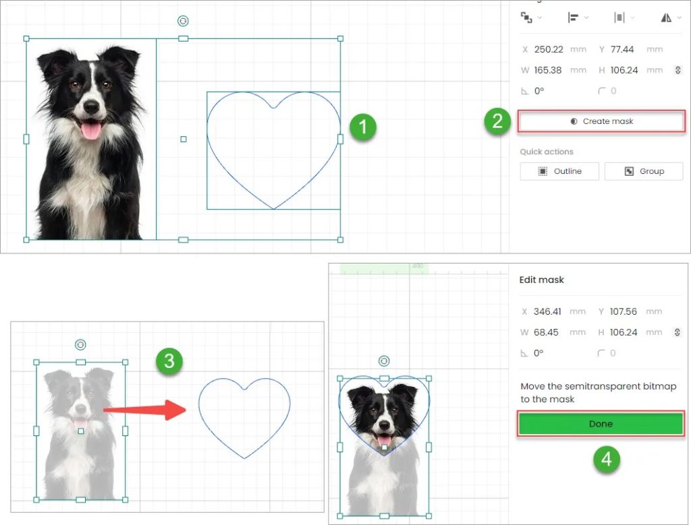Click the corner radius icon in Edit mask panel

tap(601, 353)
